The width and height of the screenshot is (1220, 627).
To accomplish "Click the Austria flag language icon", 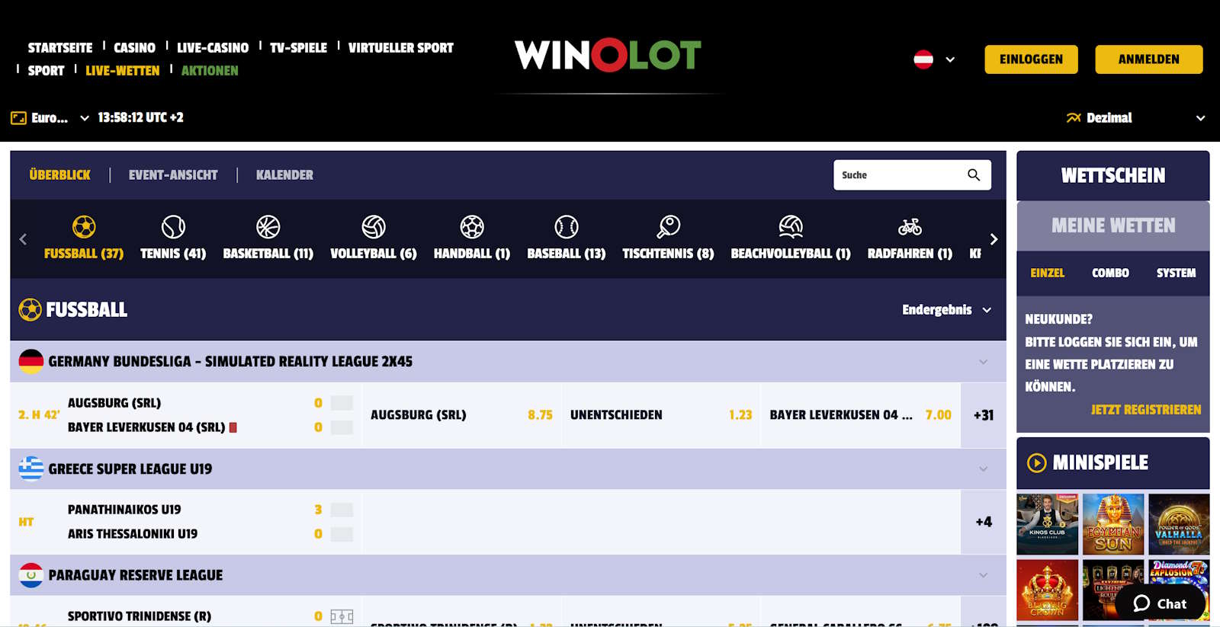I will 923,59.
